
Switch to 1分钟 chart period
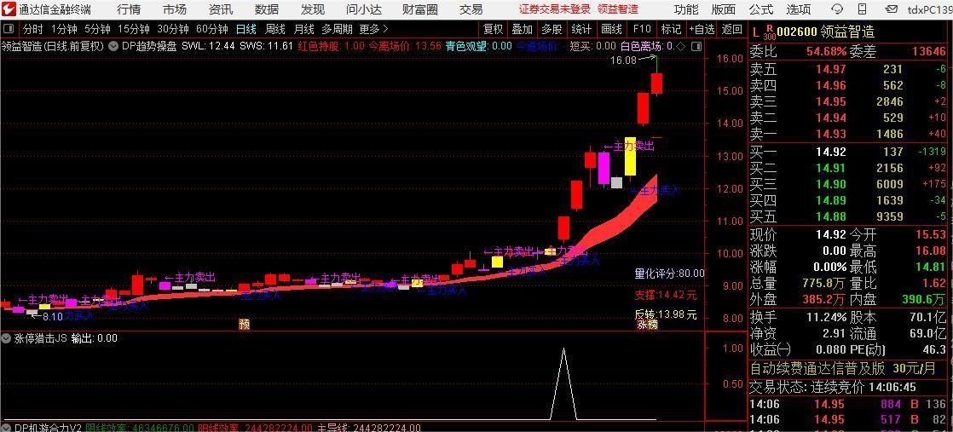point(64,29)
